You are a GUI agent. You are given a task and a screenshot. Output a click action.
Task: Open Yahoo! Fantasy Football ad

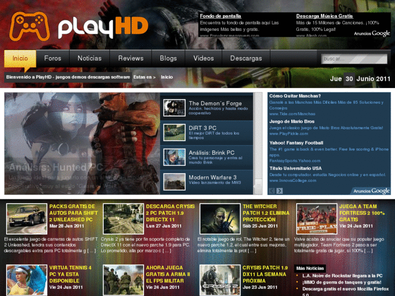pos(296,143)
